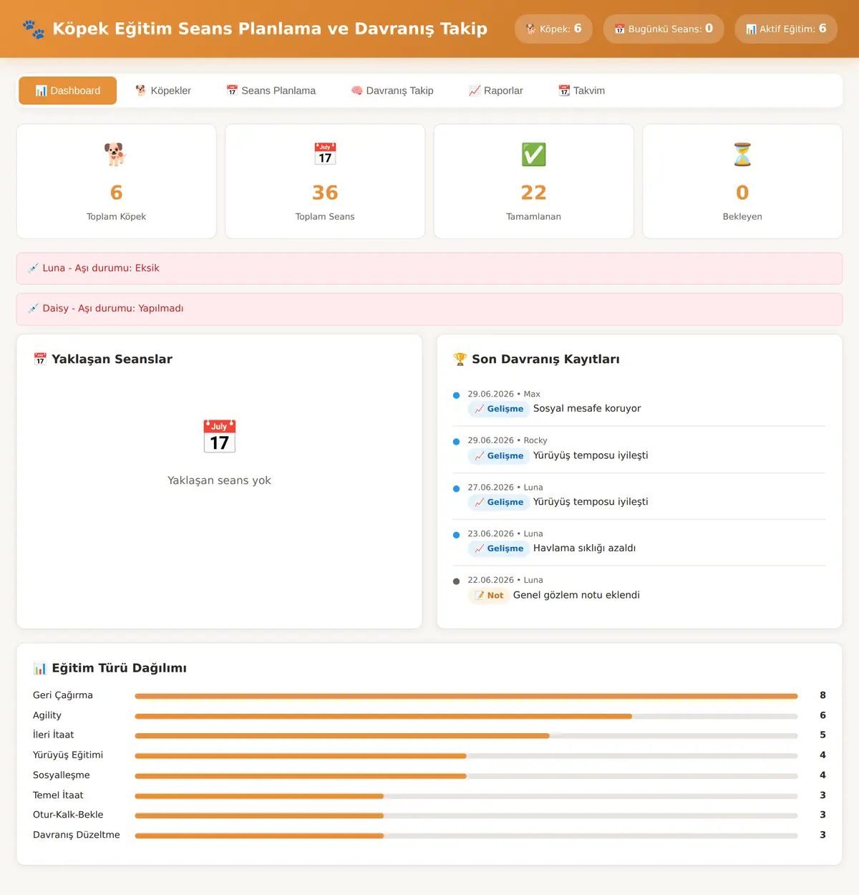Image resolution: width=859 pixels, height=895 pixels.
Task: Click the text Sosyal mesafe koruyor
Action: pyautogui.click(x=587, y=409)
